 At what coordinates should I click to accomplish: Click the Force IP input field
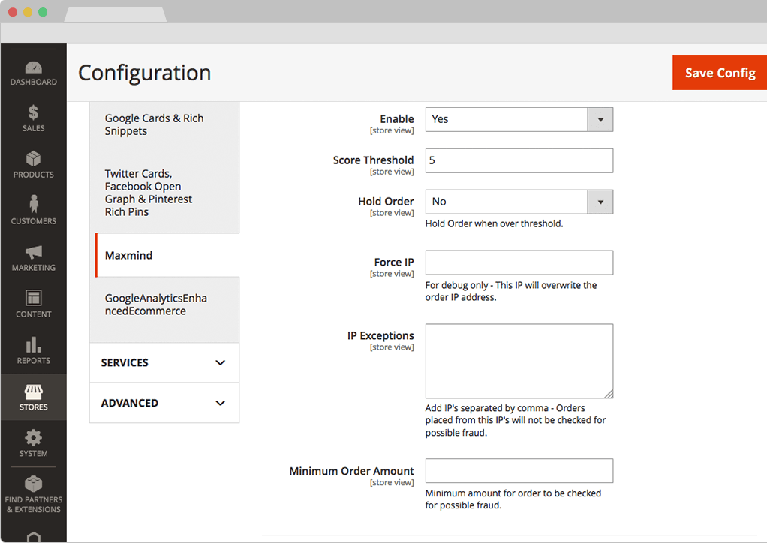tap(519, 262)
